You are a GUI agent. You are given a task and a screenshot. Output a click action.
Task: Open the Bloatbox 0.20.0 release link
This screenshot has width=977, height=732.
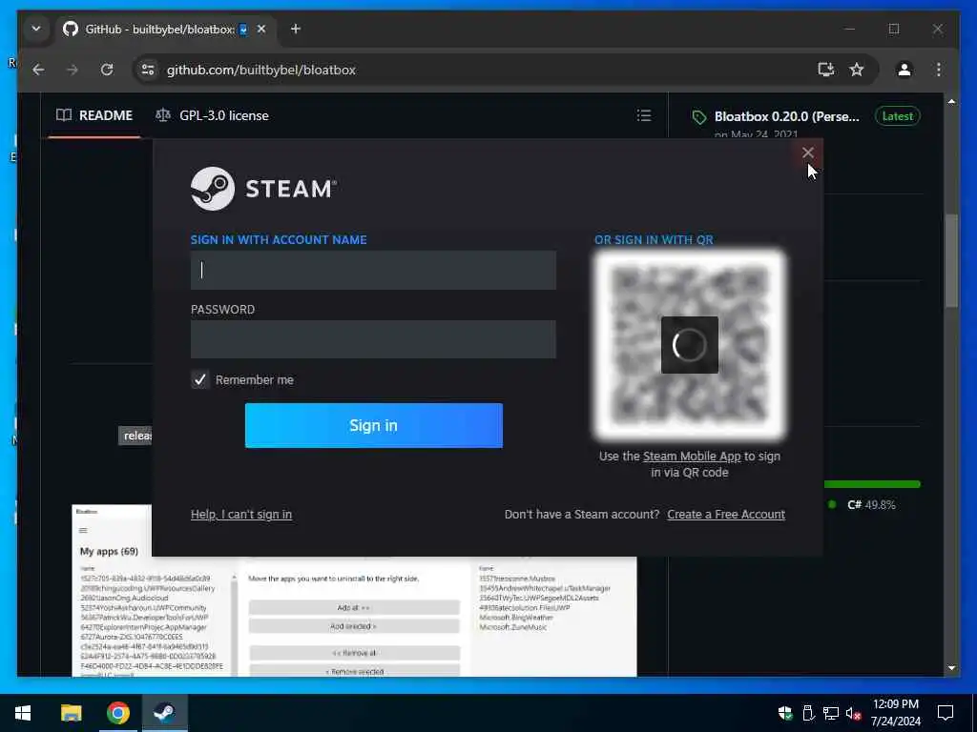(x=786, y=116)
